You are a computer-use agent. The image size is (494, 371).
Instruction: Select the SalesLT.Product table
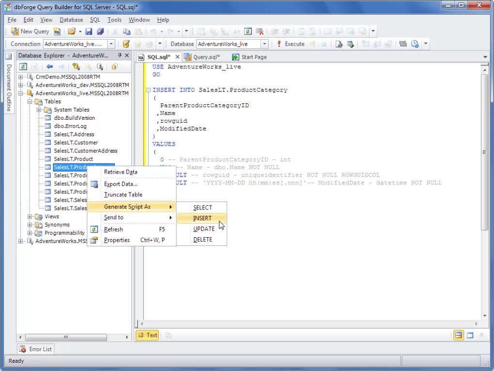click(73, 159)
